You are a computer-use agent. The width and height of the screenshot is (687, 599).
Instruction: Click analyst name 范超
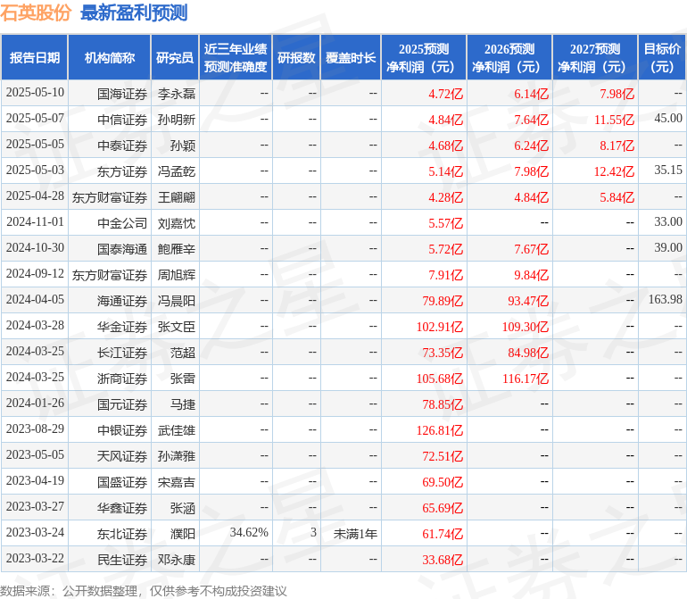(x=183, y=353)
